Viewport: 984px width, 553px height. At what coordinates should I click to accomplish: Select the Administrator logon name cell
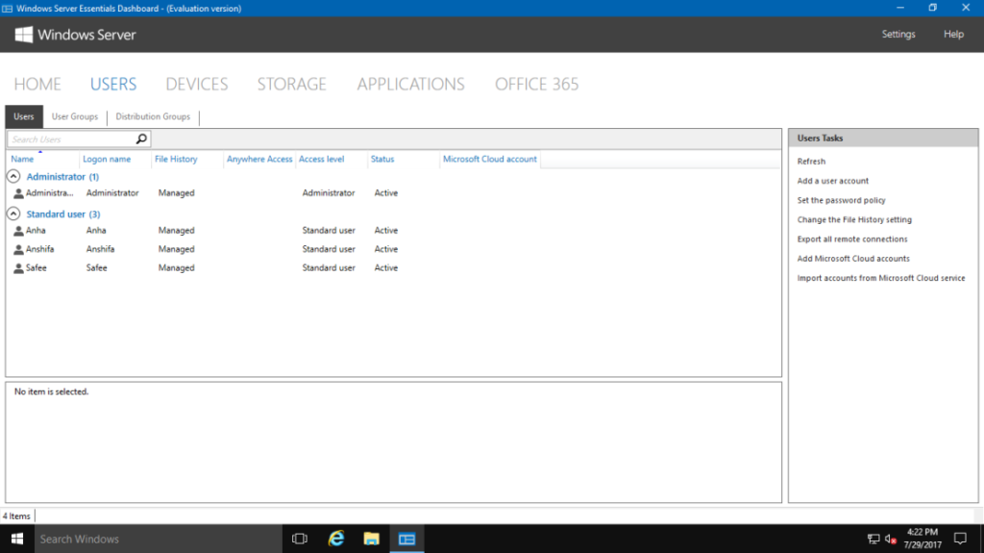pos(112,193)
